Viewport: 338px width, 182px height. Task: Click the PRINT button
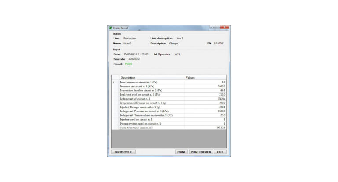181,152
